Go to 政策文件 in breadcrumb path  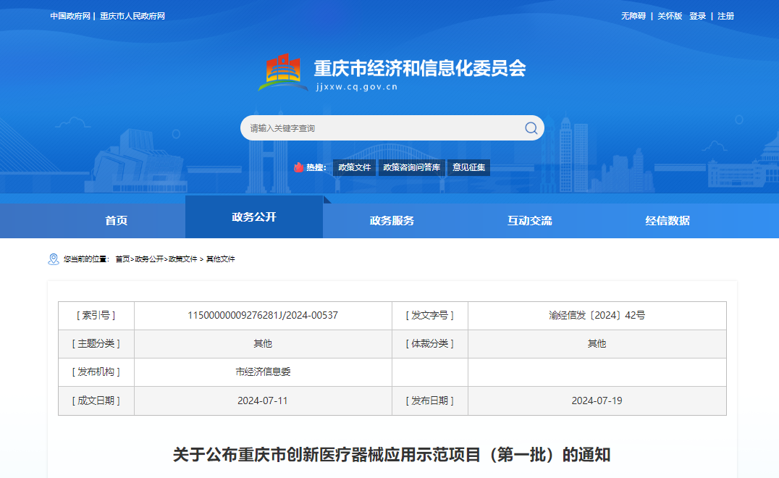pos(182,259)
